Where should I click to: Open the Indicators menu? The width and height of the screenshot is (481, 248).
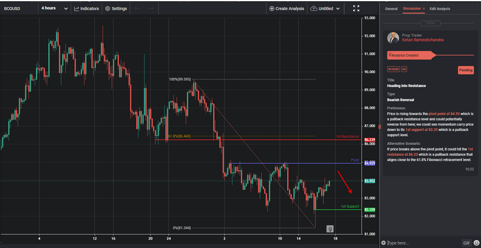(87, 9)
